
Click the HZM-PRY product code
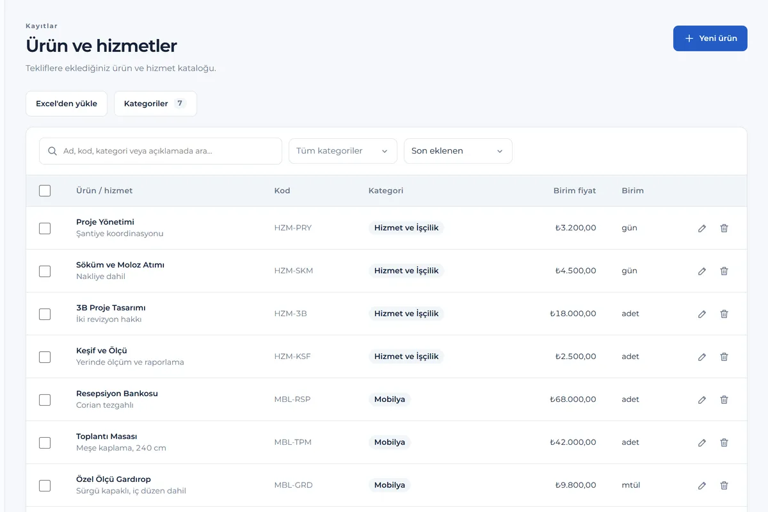tap(293, 228)
